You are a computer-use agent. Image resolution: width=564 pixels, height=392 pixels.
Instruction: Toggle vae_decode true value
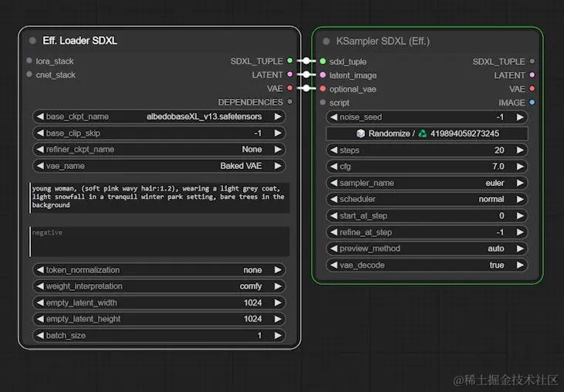tap(497, 265)
